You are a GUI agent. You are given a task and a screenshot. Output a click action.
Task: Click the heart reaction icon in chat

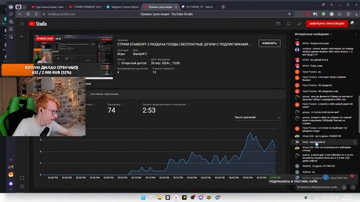pos(352,176)
